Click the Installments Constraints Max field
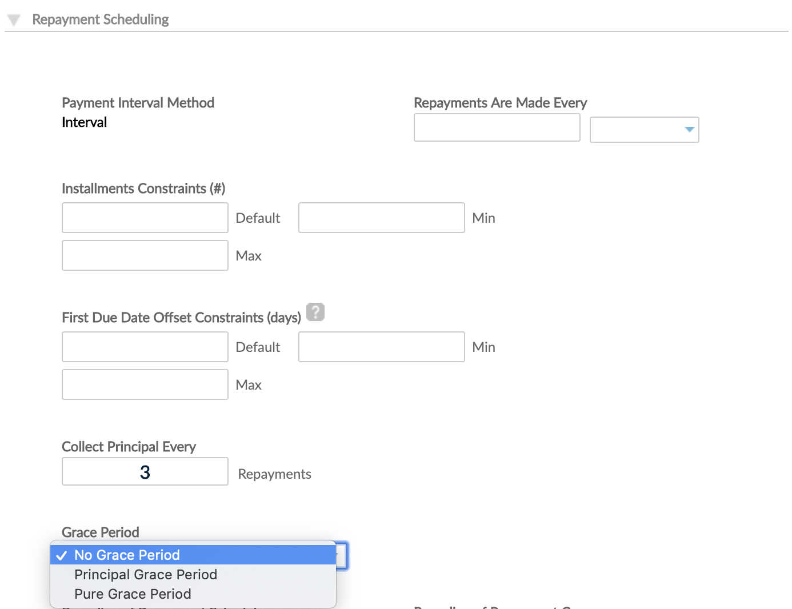This screenshot has height=609, width=792. [x=145, y=255]
